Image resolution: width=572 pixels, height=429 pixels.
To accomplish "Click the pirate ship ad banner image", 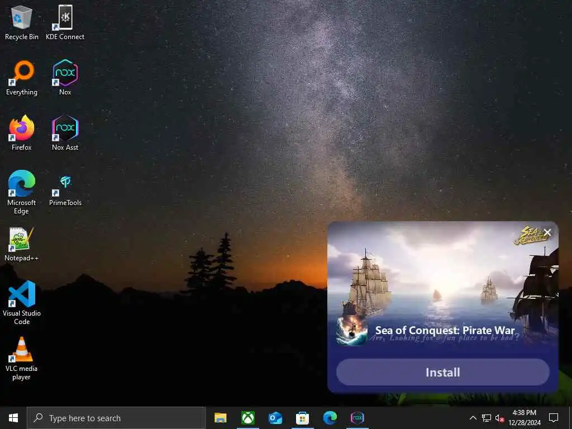I will click(442, 284).
